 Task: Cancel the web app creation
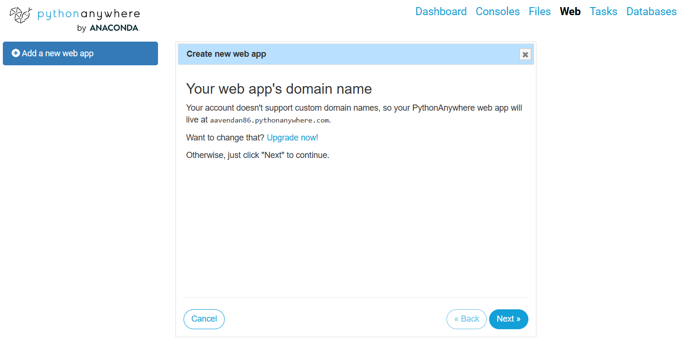tap(204, 319)
